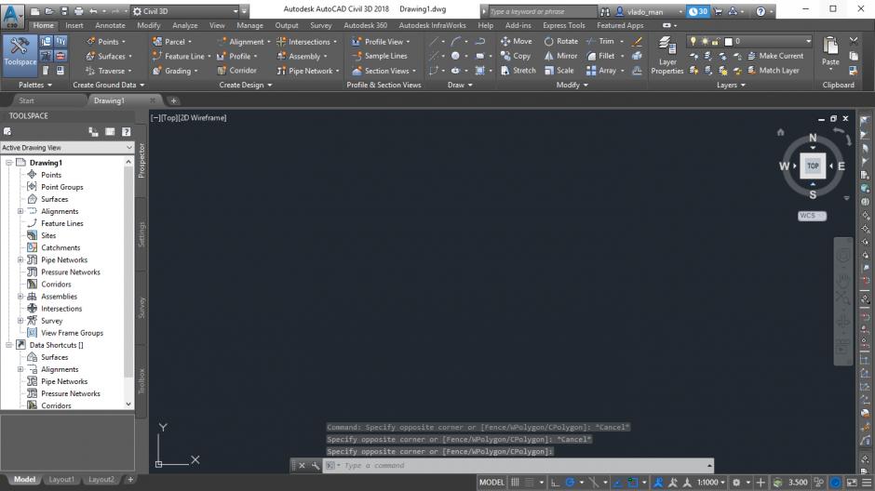Expand the Modify panel dropdown

pyautogui.click(x=572, y=85)
